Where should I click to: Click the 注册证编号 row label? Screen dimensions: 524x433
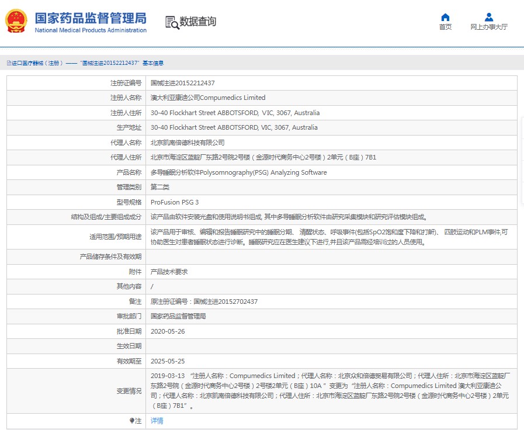126,83
